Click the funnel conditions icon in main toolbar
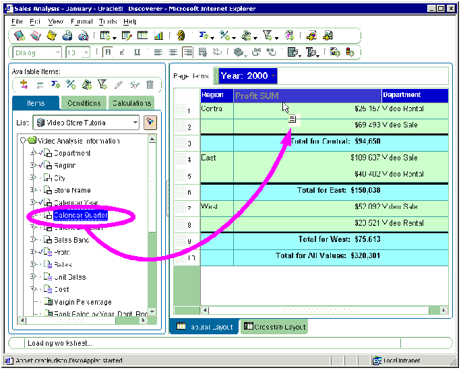The width and height of the screenshot is (461, 370). coord(268,36)
